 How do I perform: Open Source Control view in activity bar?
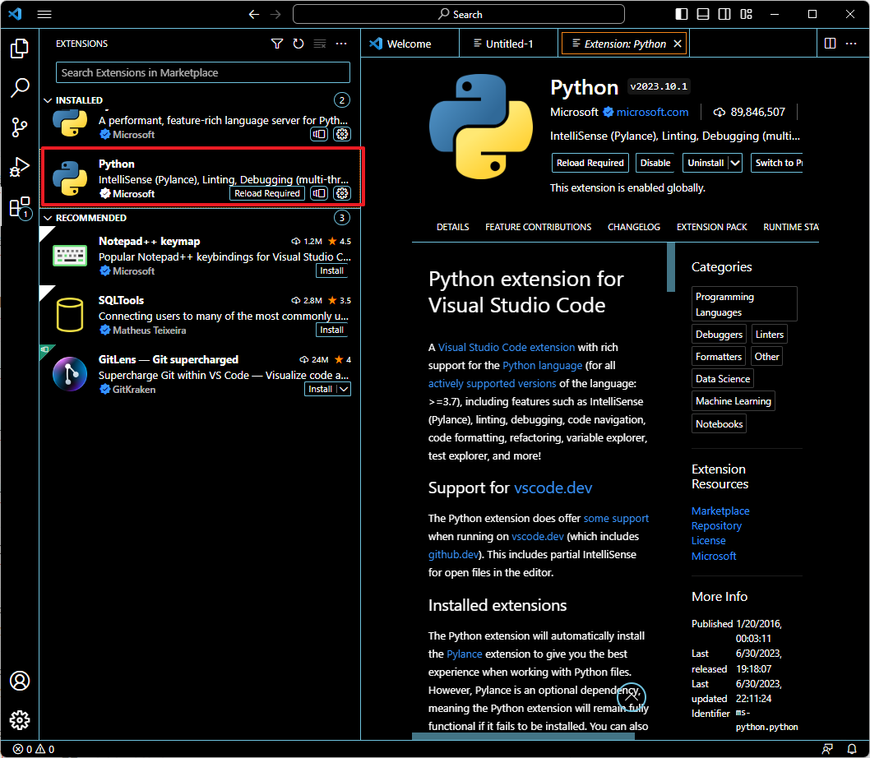20,127
